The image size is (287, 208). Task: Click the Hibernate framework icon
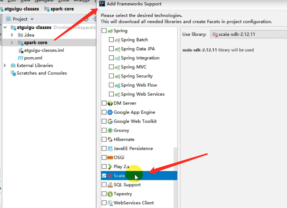tap(110, 139)
